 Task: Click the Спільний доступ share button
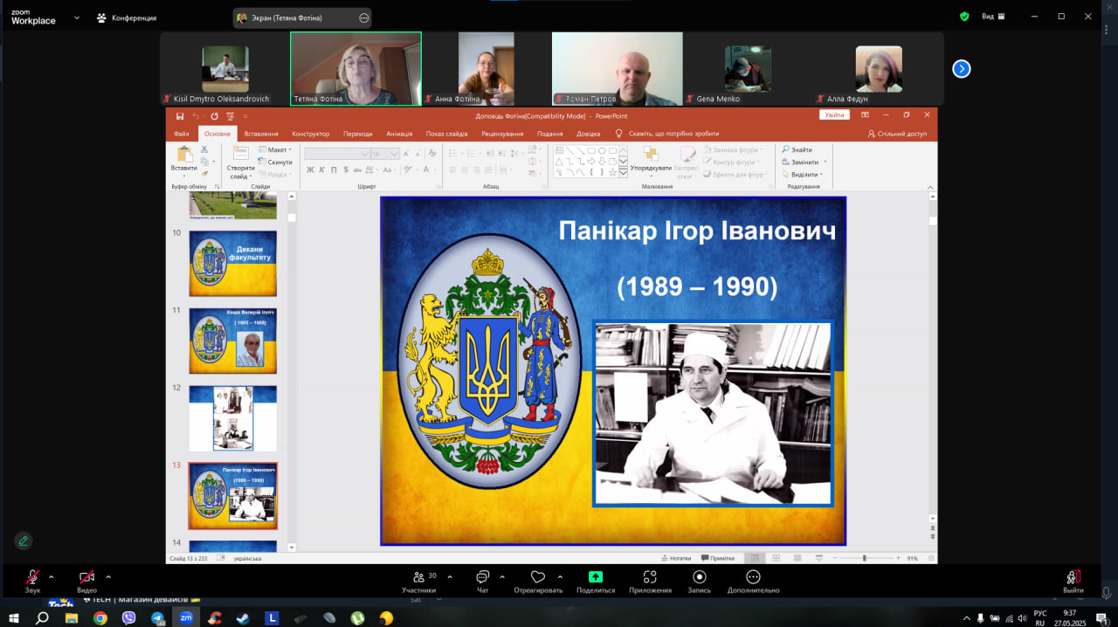(898, 134)
